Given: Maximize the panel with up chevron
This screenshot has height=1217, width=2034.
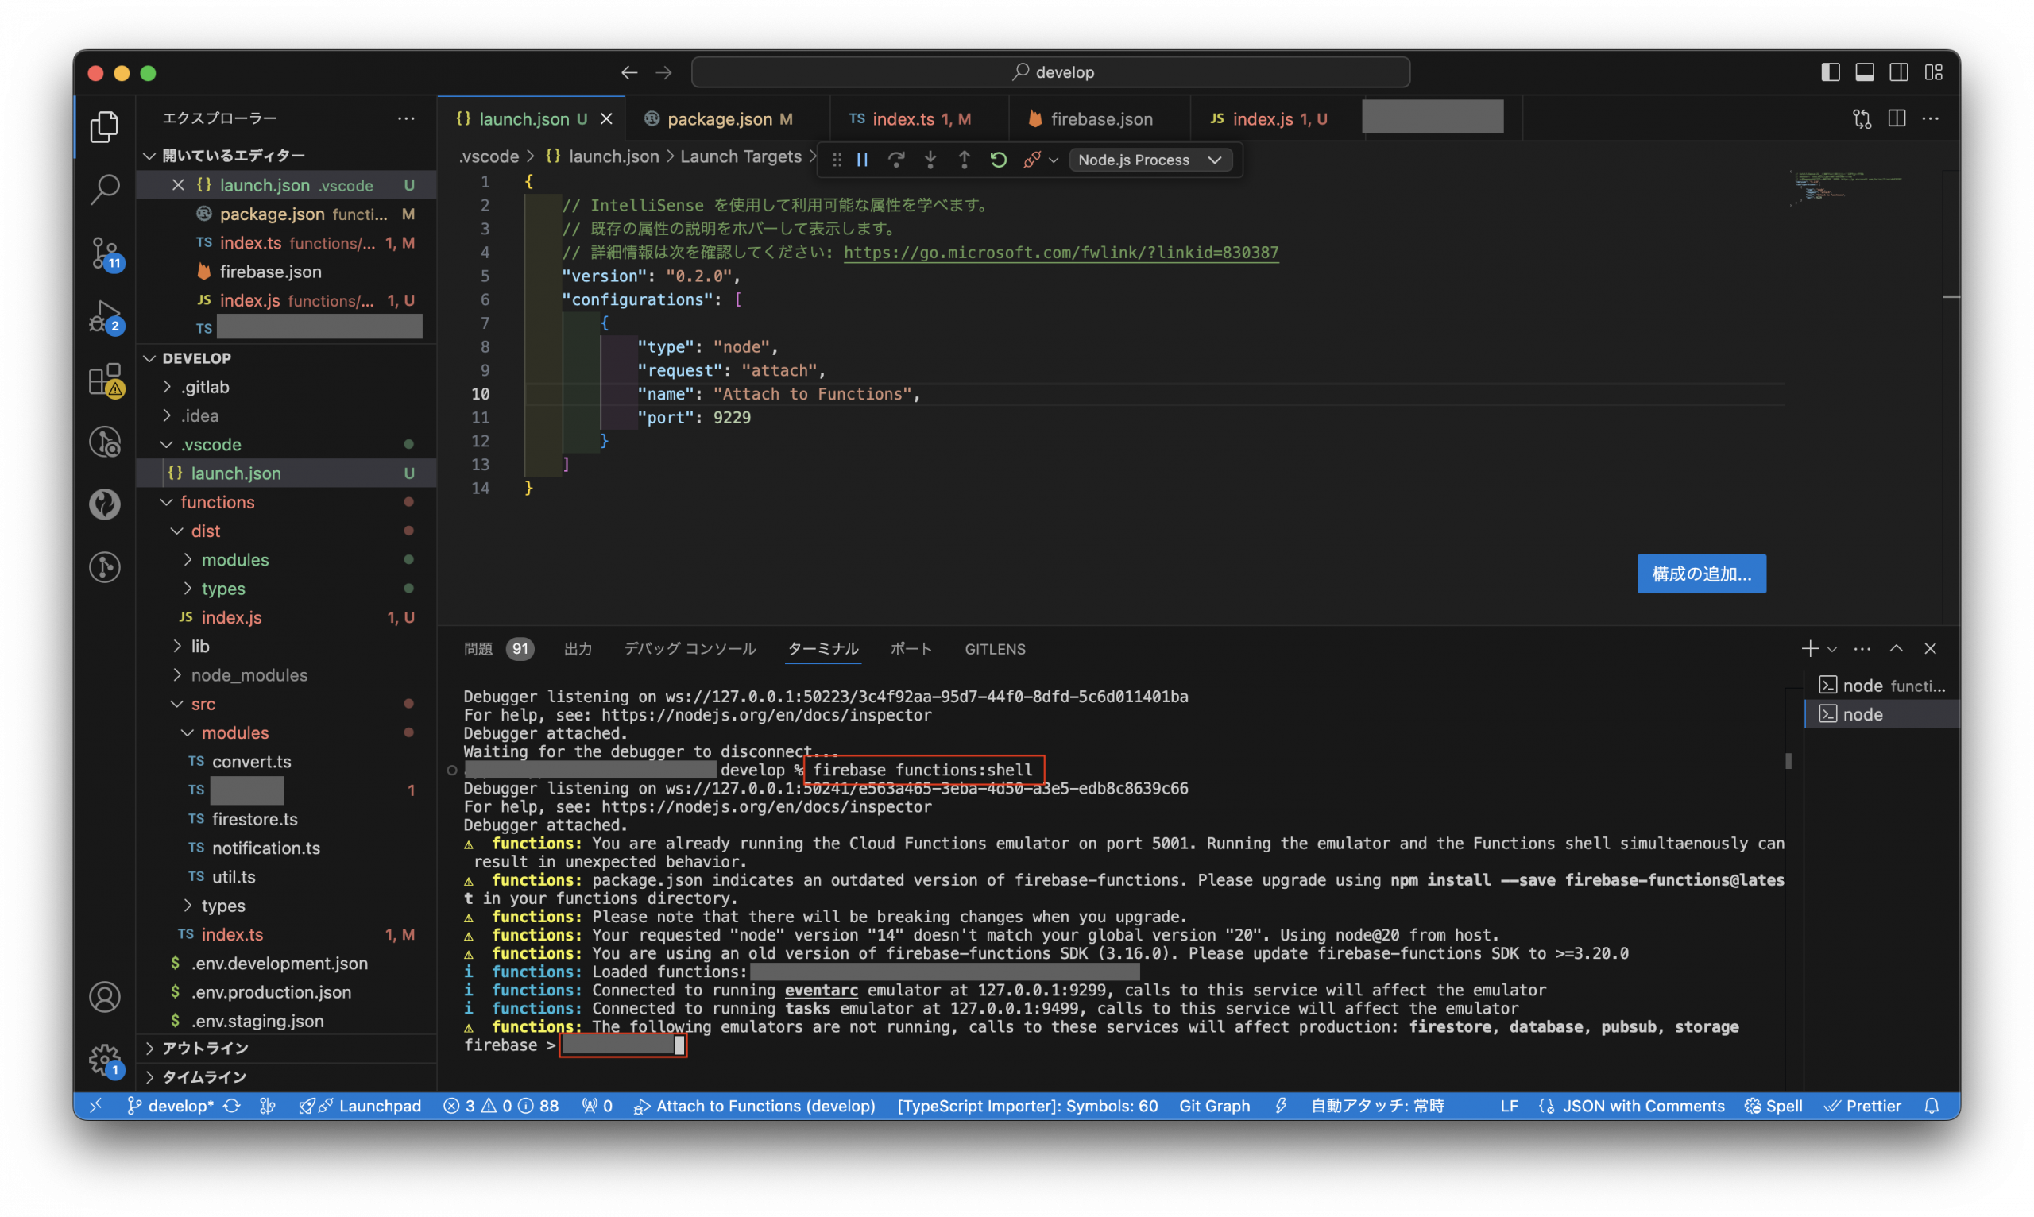Looking at the screenshot, I should (x=1897, y=649).
